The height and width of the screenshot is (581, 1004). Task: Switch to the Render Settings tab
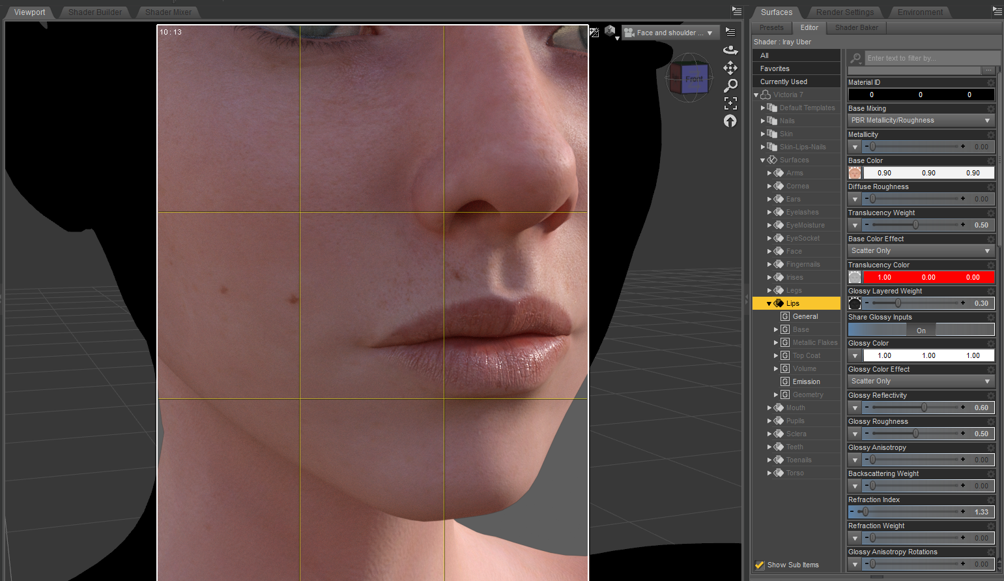click(845, 12)
